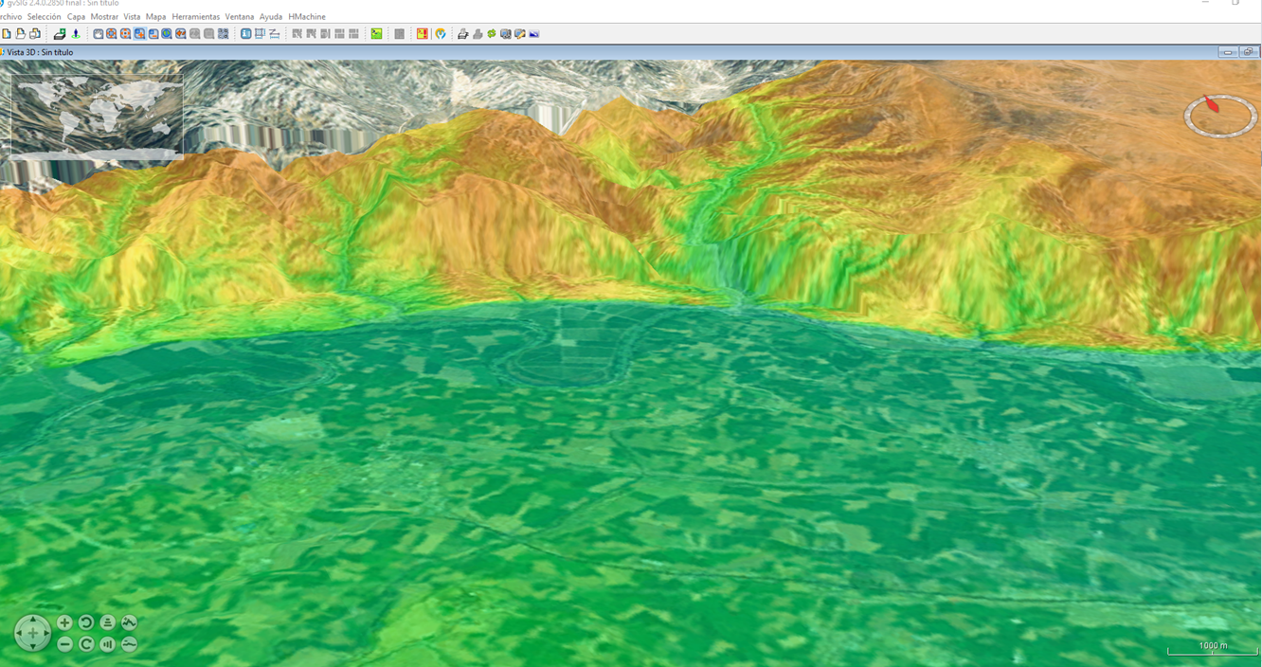Click up arrow on the pan control
This screenshot has width=1262, height=667.
[x=33, y=622]
